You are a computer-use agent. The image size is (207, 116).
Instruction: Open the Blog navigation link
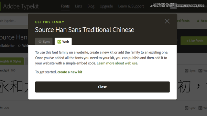91,6
